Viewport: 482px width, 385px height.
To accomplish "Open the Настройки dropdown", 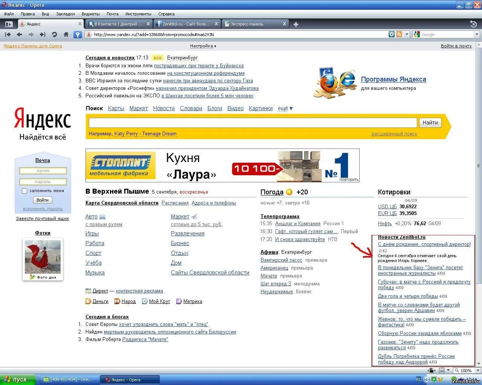I will (x=203, y=46).
